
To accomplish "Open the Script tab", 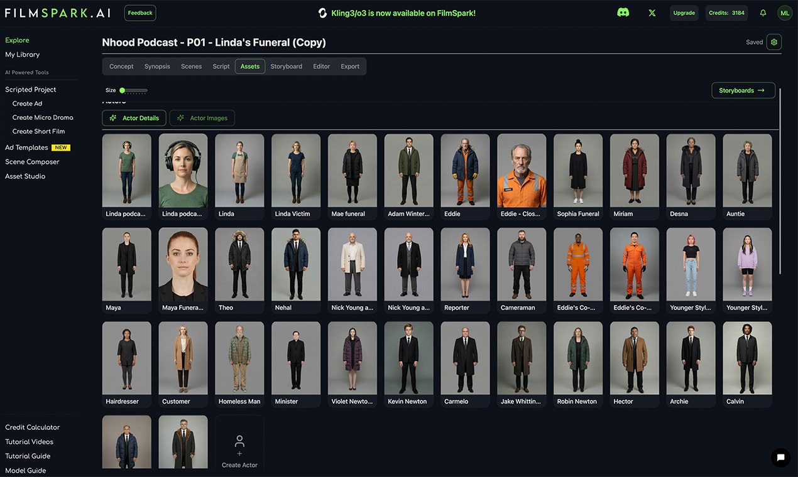I will (x=221, y=66).
